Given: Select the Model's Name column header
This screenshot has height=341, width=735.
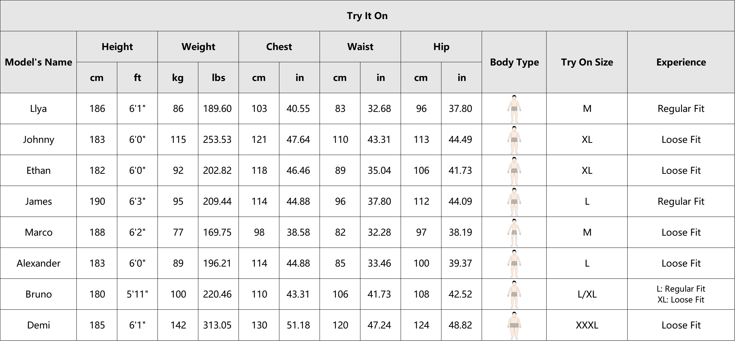Looking at the screenshot, I should tap(39, 62).
